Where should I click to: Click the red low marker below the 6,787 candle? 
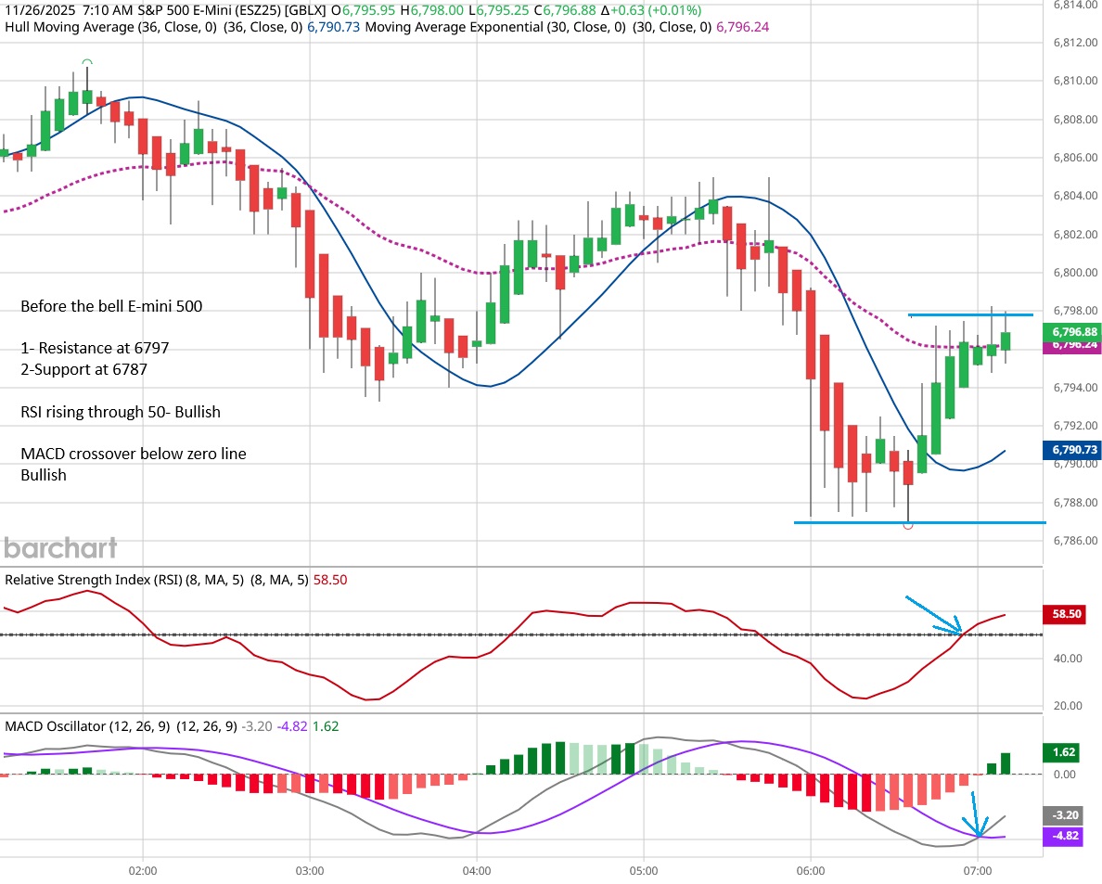tap(908, 526)
